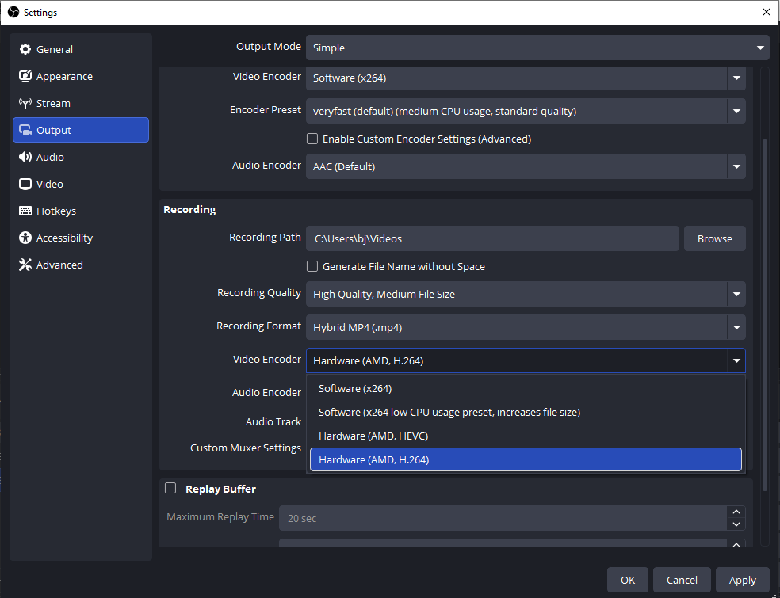Image resolution: width=780 pixels, height=598 pixels.
Task: Select the Appearance settings icon
Action: (x=25, y=76)
